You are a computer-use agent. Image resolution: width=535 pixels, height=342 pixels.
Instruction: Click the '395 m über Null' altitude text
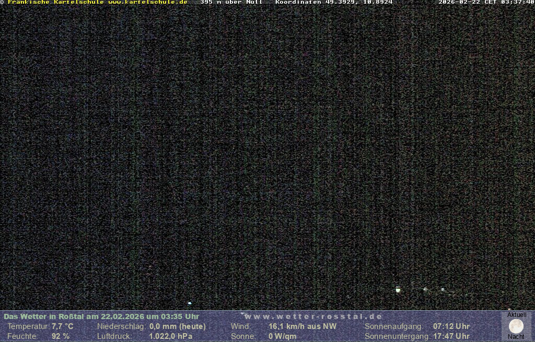pyautogui.click(x=231, y=2)
